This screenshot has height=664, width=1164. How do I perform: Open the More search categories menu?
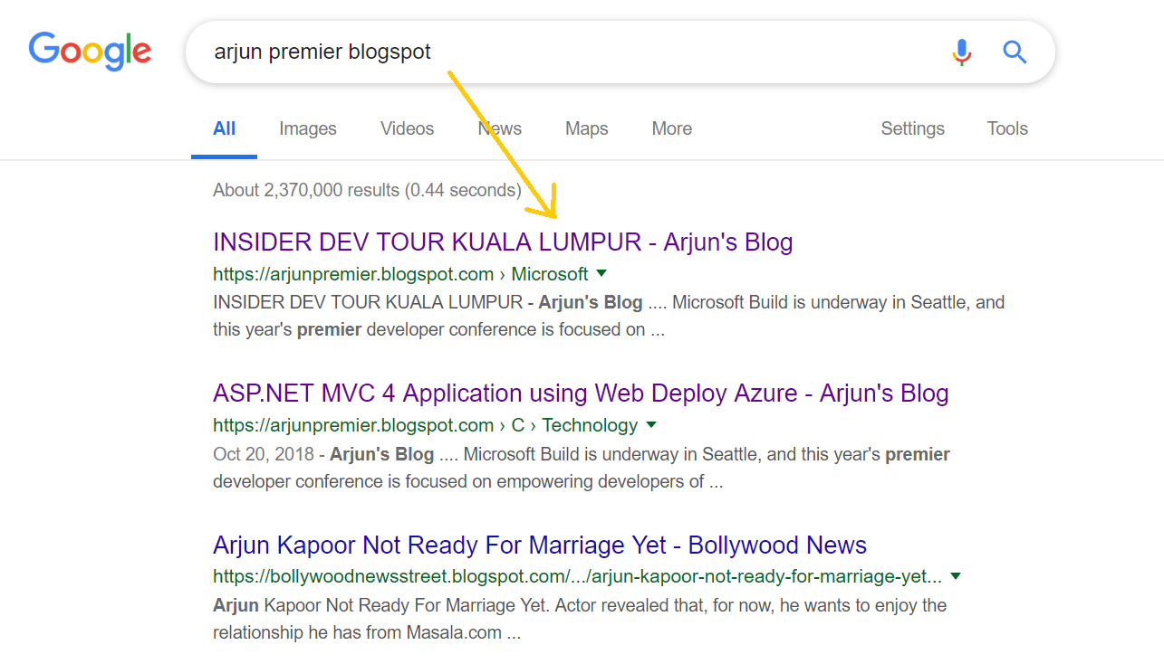coord(671,128)
